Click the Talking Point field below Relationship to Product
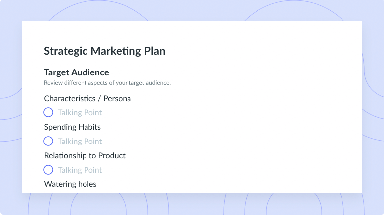 (80, 170)
